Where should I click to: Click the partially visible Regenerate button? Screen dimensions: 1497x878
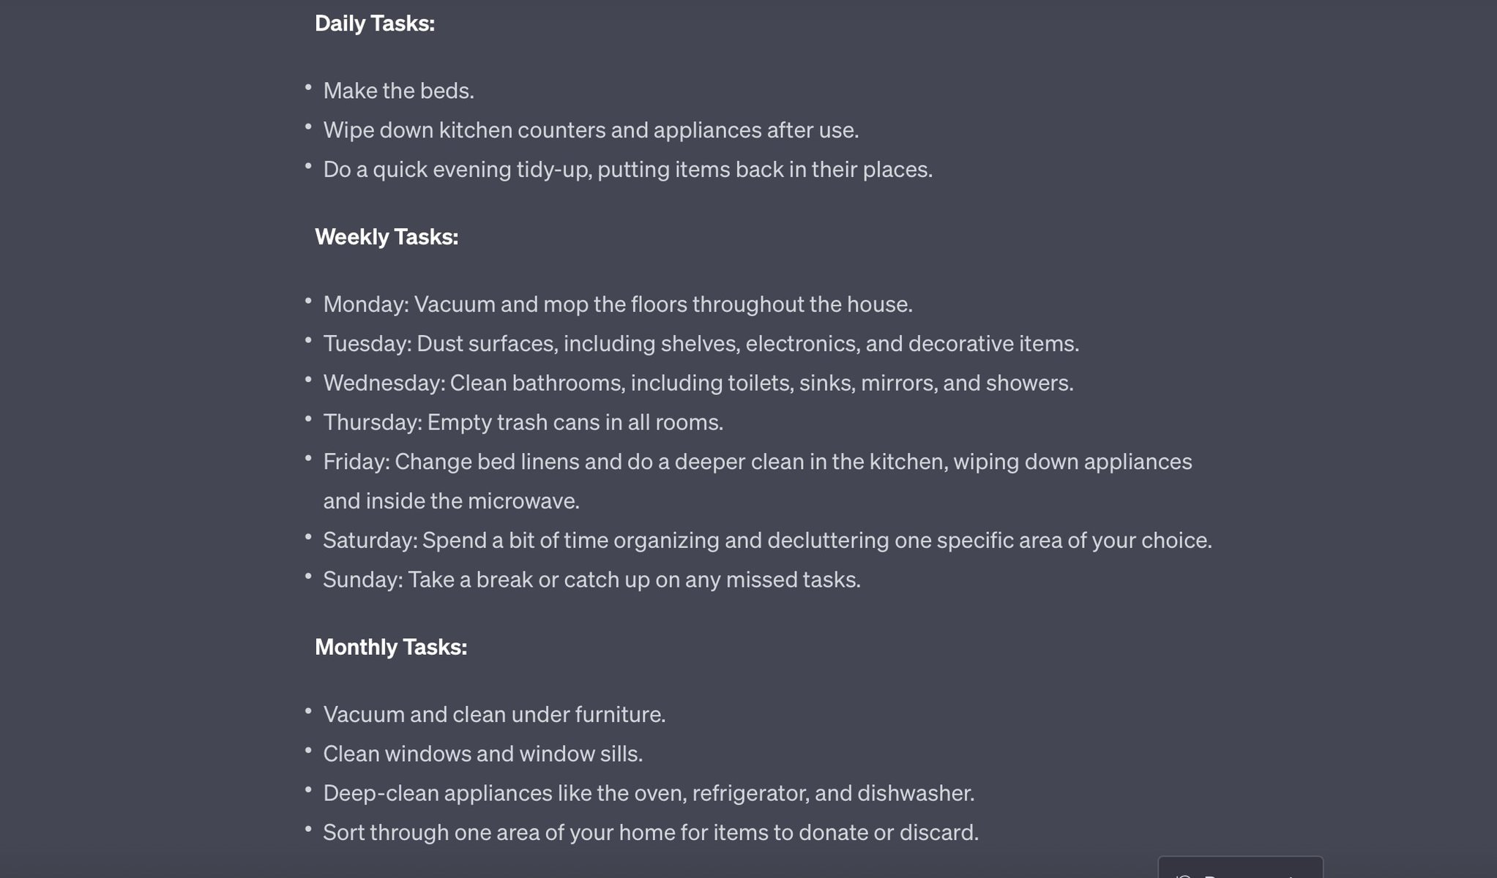[1240, 869]
